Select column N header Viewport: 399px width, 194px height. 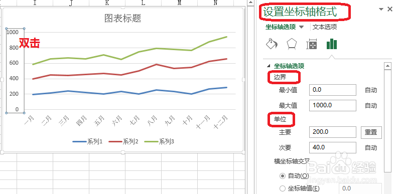(215, 3)
